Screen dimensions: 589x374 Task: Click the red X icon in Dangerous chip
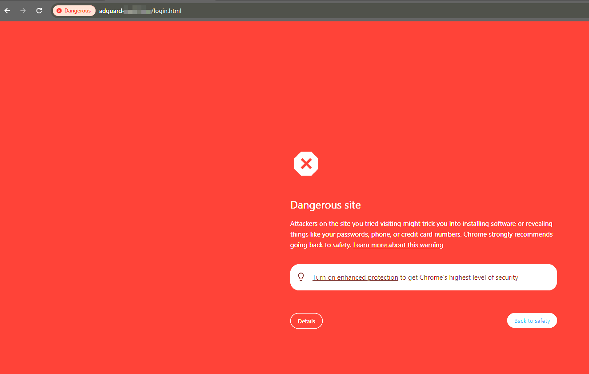(x=59, y=11)
